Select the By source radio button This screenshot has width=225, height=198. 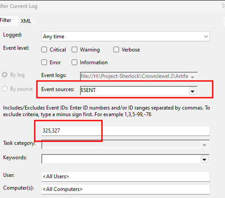[4, 89]
